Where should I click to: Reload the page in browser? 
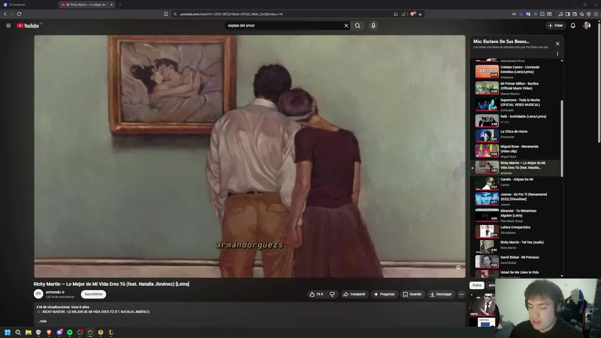(19, 14)
